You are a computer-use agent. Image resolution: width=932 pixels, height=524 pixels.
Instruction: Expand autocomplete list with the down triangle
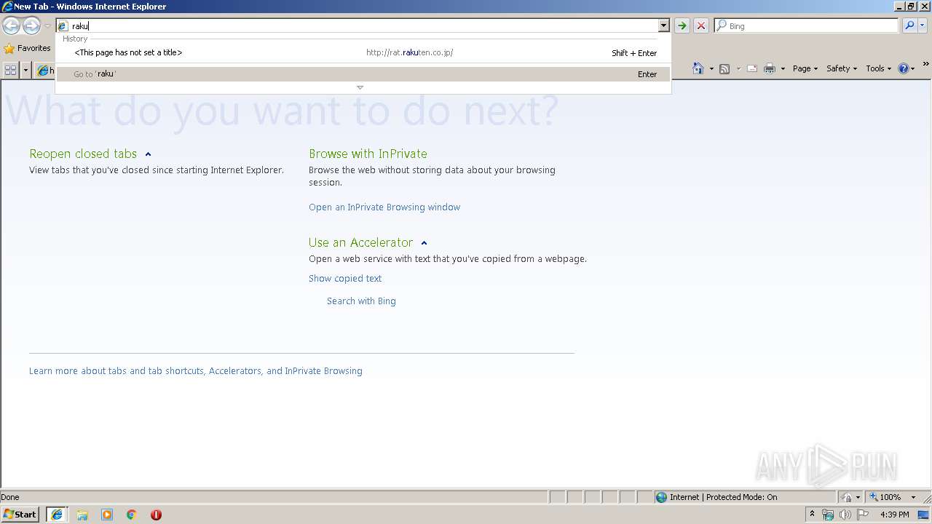(360, 87)
